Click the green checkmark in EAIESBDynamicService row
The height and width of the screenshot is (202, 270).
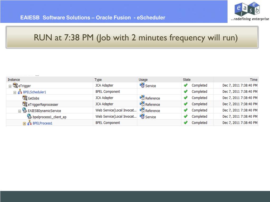(x=186, y=110)
